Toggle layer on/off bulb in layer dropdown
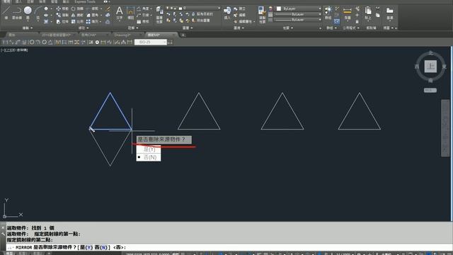This screenshot has width=453, height=255. coord(168,8)
